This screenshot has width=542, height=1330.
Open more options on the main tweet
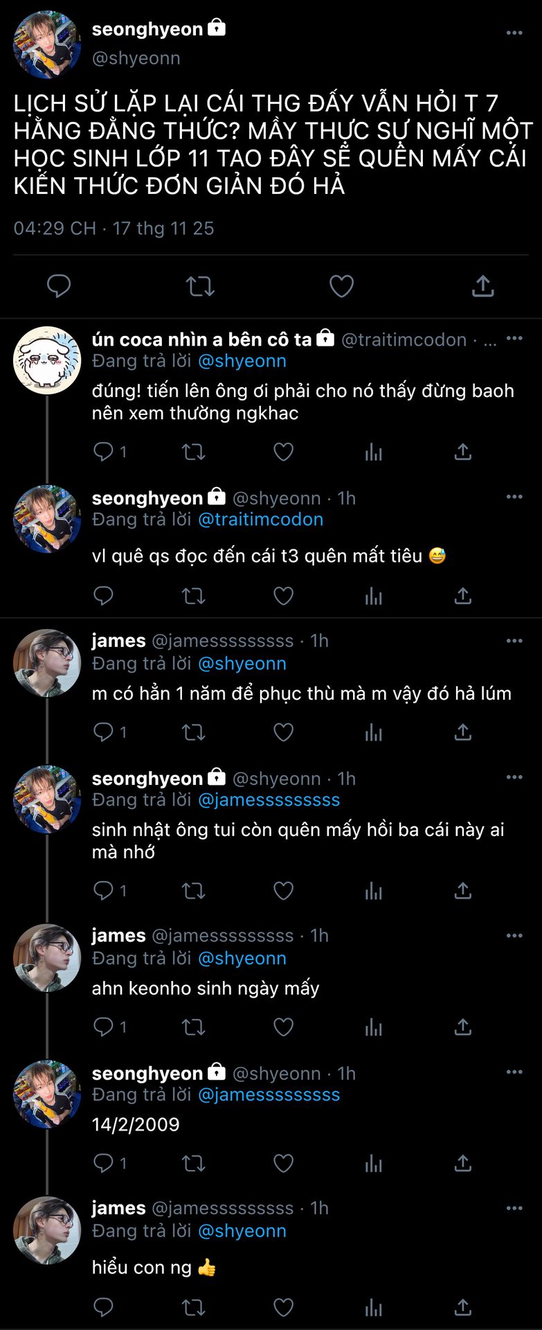point(514,33)
